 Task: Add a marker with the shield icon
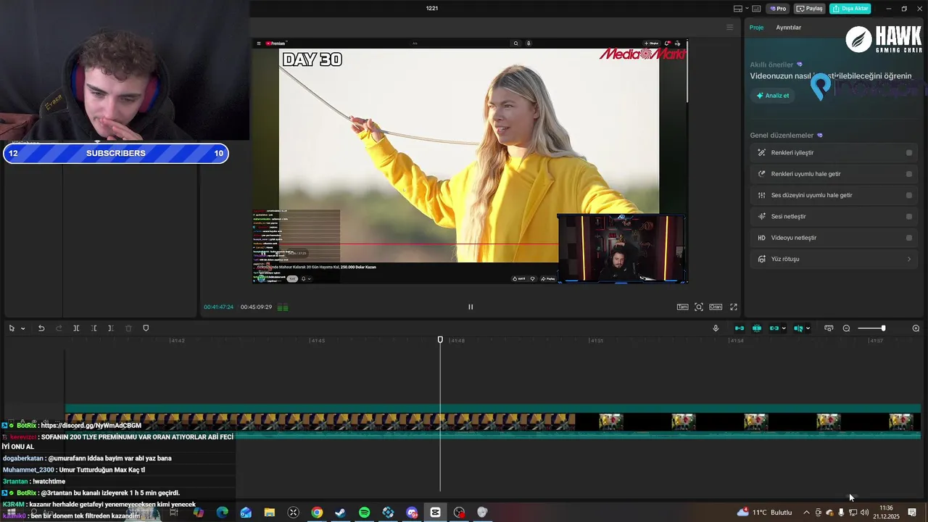pos(146,328)
